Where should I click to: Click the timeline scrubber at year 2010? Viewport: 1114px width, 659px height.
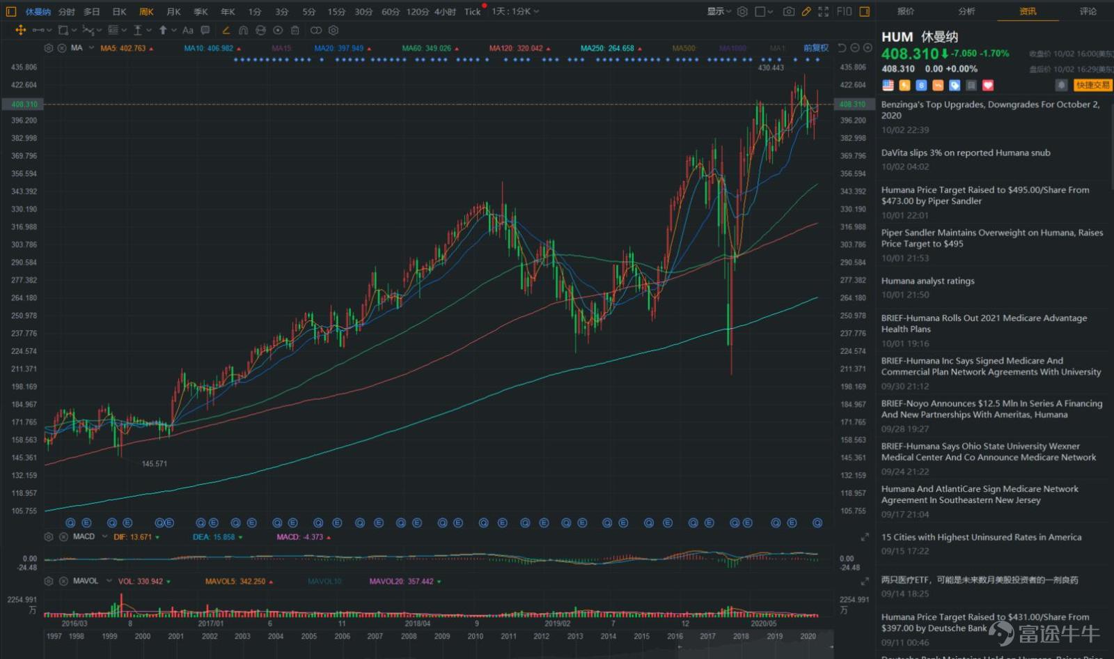coord(475,636)
